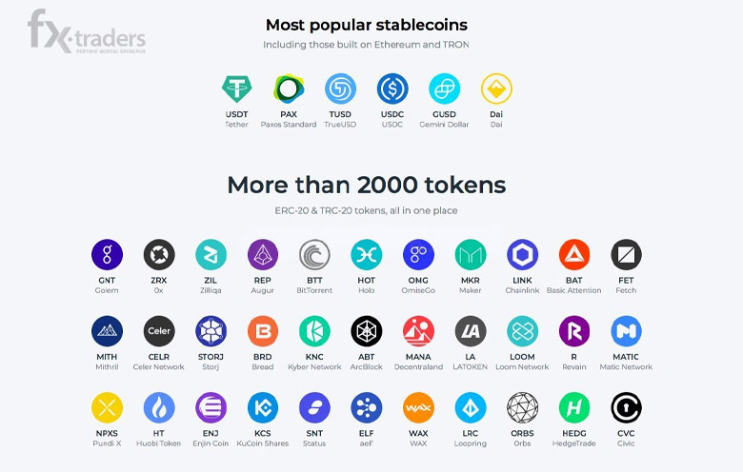
Task: Select the Paxos Standard PAX icon
Action: pyautogui.click(x=289, y=88)
